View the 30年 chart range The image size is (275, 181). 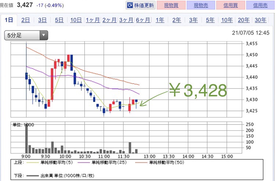[261, 20]
